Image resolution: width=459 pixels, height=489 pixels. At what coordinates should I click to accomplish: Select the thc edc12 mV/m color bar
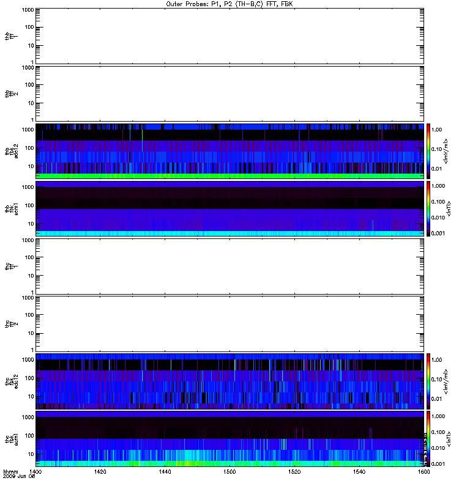pos(428,381)
